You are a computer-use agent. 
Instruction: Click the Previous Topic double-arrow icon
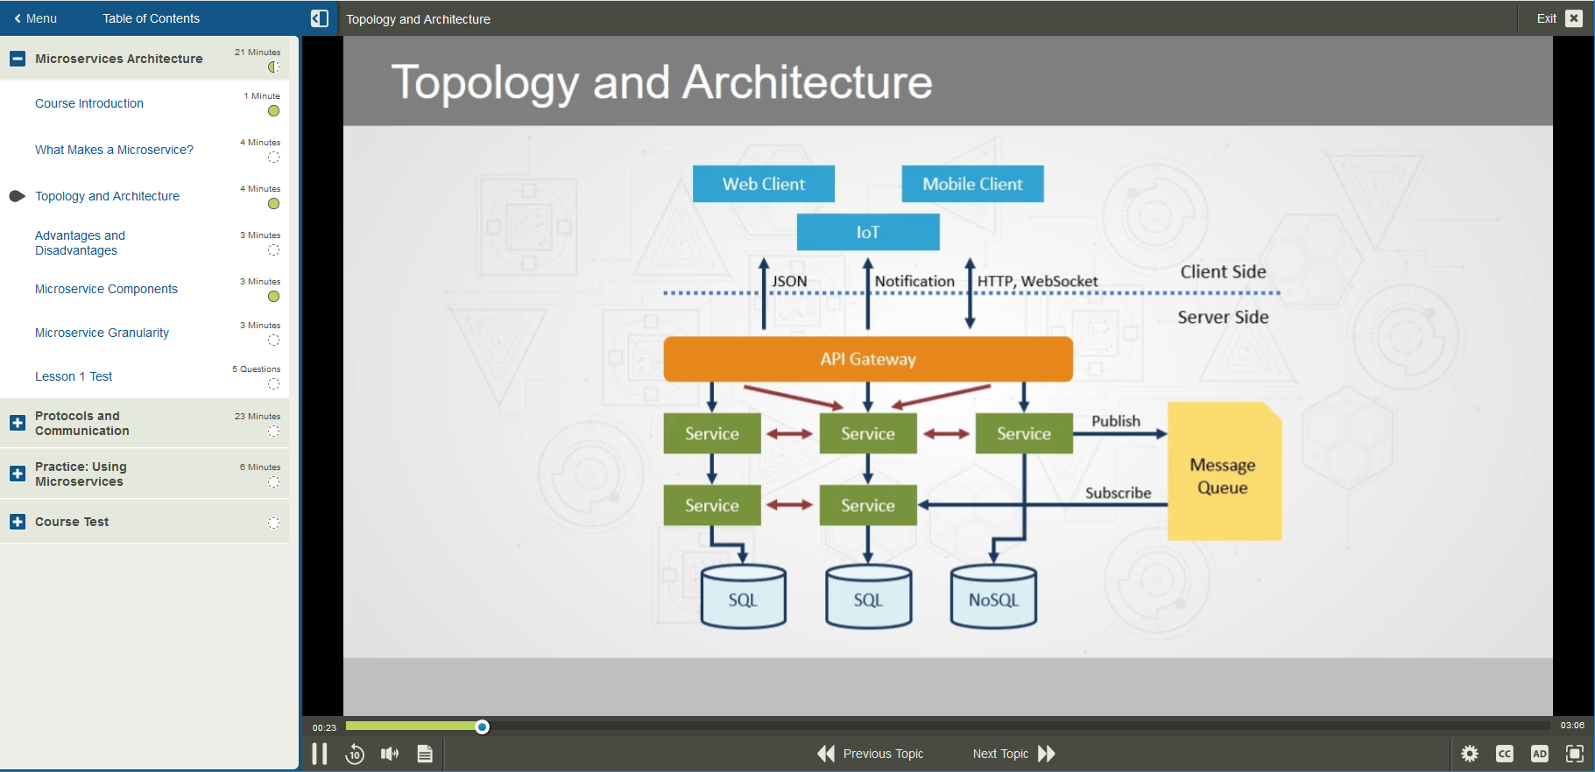[826, 754]
